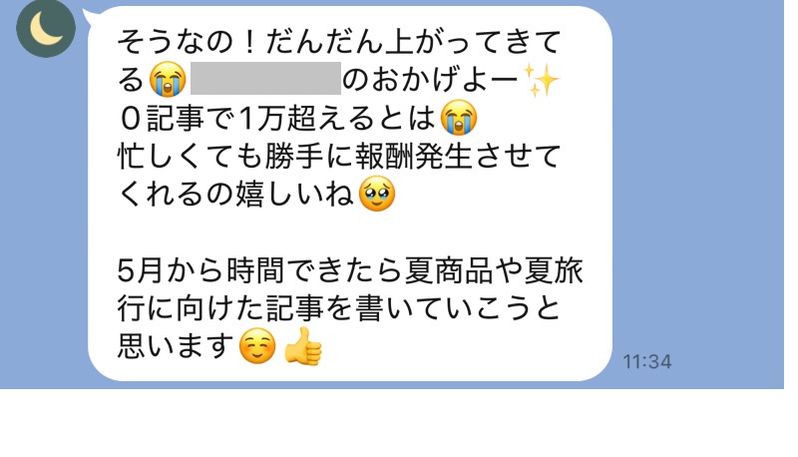Image resolution: width=798 pixels, height=457 pixels.
Task: Click the くれるの嬉しいね text
Action: [x=236, y=194]
